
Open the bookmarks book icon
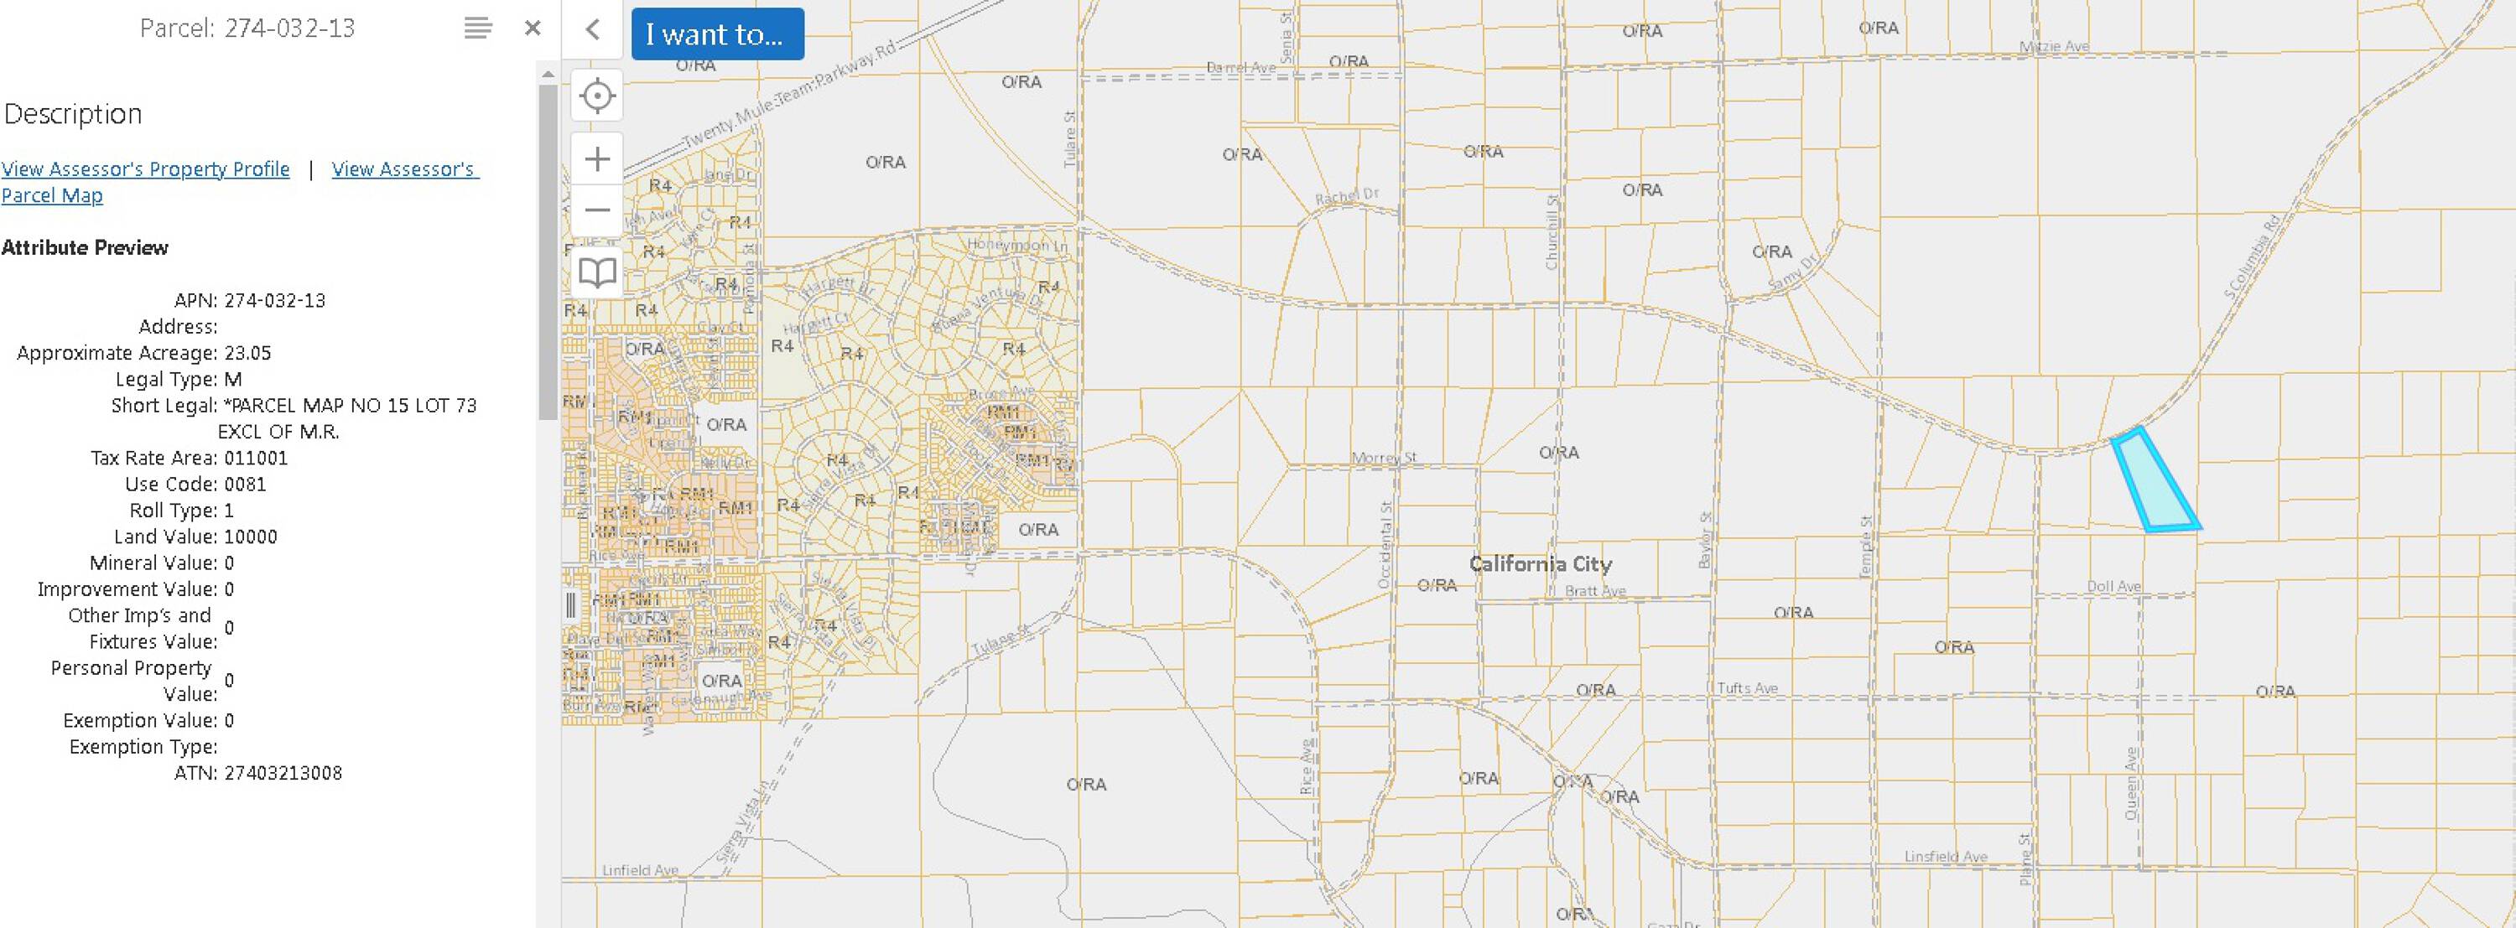pos(597,272)
